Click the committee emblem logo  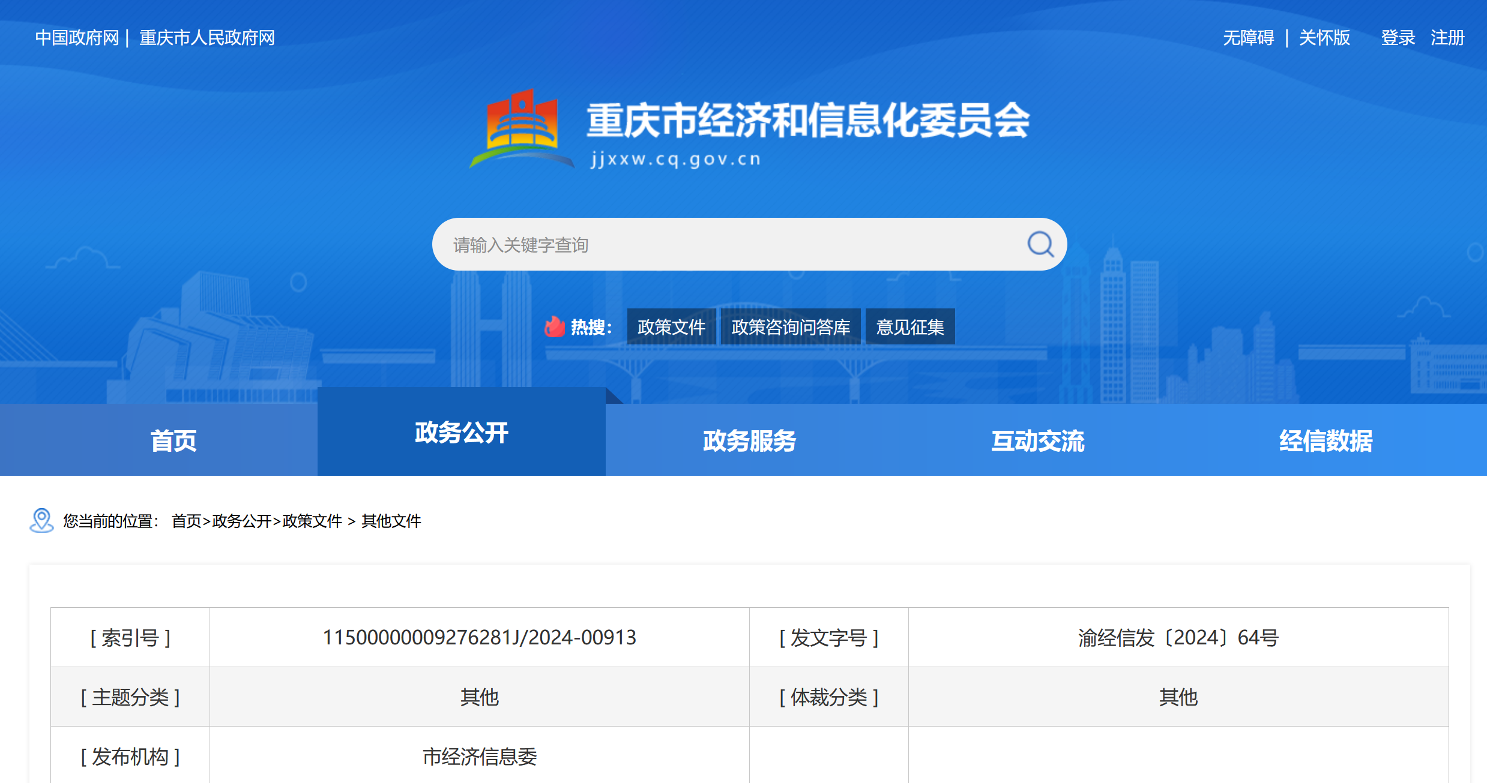(522, 128)
